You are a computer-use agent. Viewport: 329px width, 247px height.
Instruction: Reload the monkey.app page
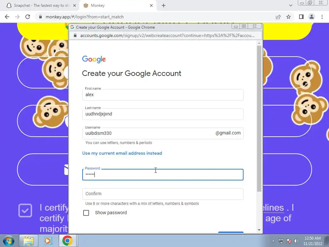click(28, 17)
